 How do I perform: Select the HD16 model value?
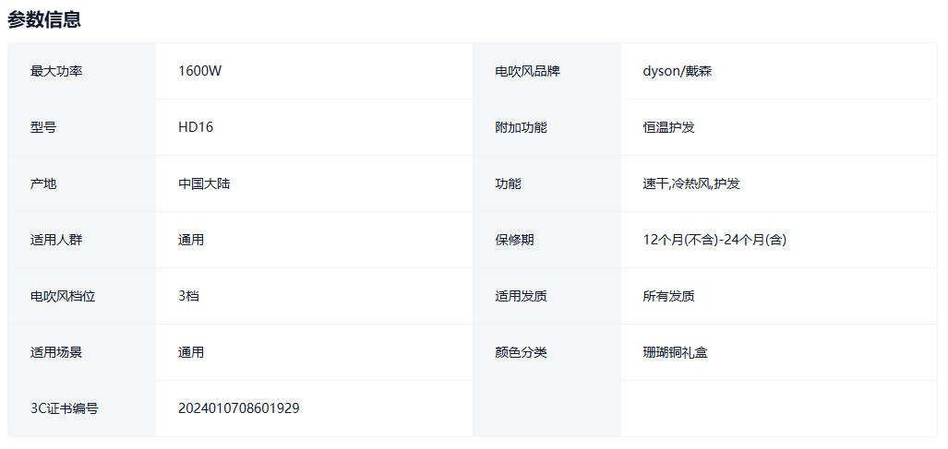[x=196, y=127]
